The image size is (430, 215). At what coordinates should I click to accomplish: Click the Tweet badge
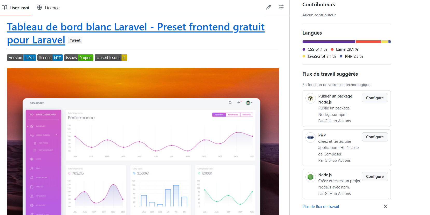(x=75, y=40)
